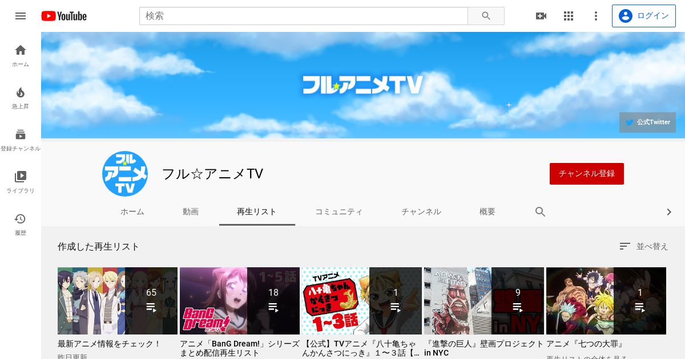The height and width of the screenshot is (359, 685).
Task: Open the 進撃の巨人 wall project thumbnail
Action: 484,301
